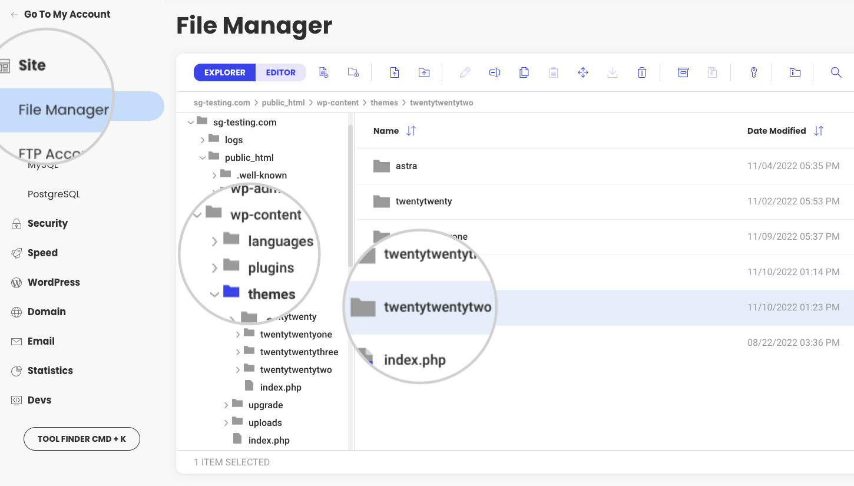Viewport: 854px width, 486px height.
Task: Click the folder upload icon
Action: click(x=424, y=72)
